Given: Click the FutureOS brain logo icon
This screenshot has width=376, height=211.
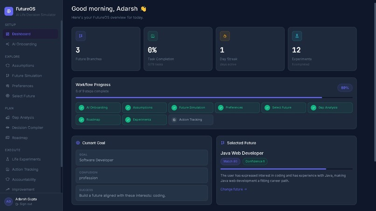Looking at the screenshot, I should coord(9,11).
